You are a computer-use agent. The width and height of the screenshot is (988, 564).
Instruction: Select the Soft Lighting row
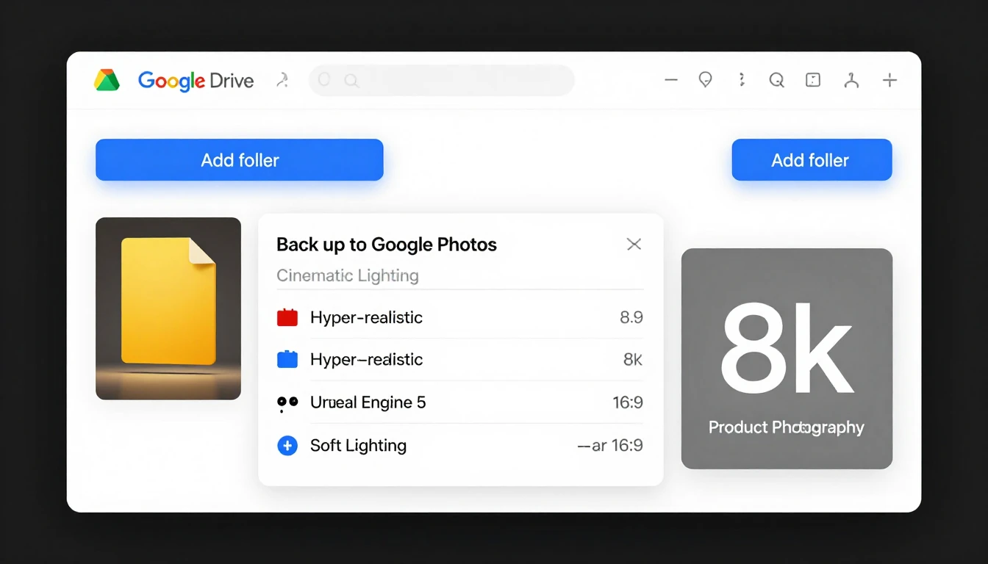tap(460, 445)
